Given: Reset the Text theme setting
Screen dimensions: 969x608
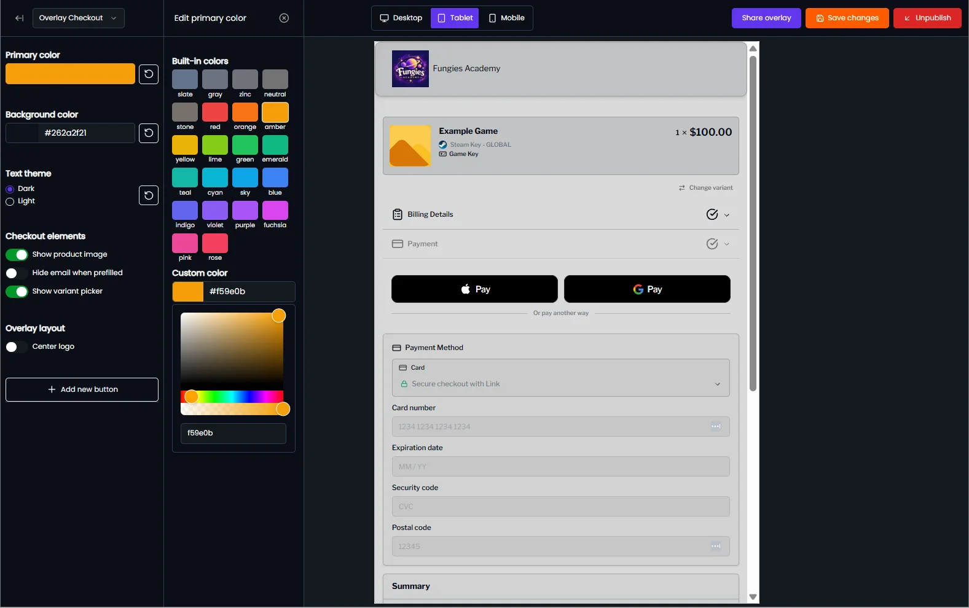Looking at the screenshot, I should [x=149, y=195].
